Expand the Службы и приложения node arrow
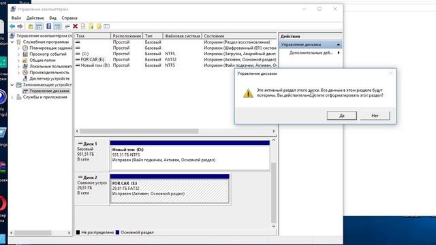Screen dimensions: 436x245 pyautogui.click(x=12, y=97)
